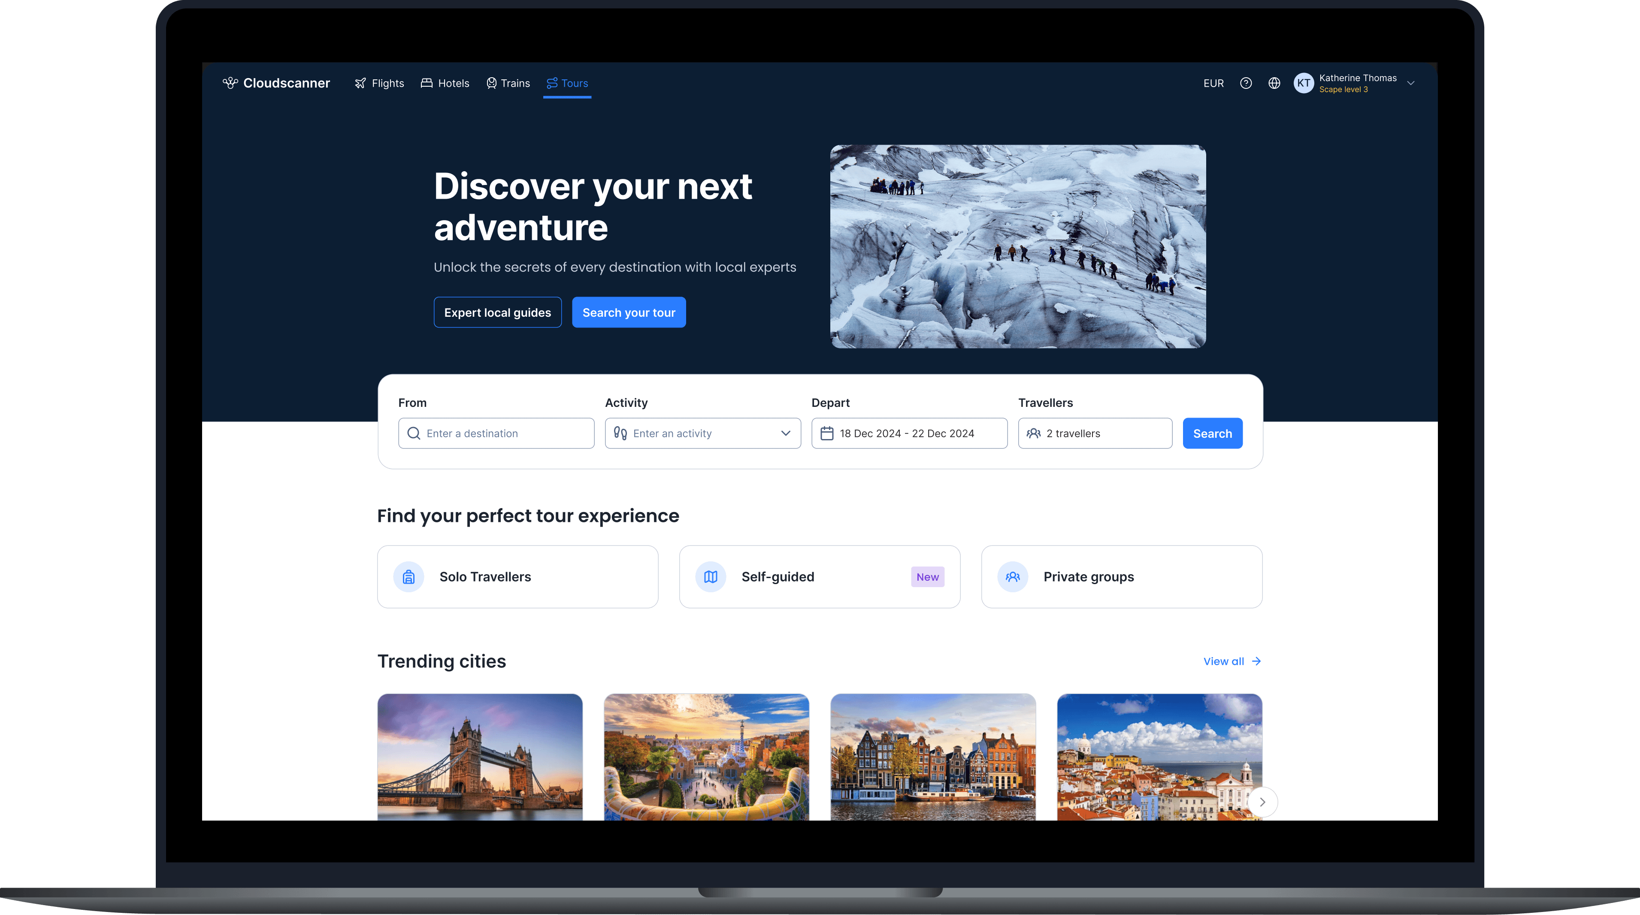Click the Self-guided map icon
This screenshot has height=915, width=1640.
pyautogui.click(x=711, y=577)
